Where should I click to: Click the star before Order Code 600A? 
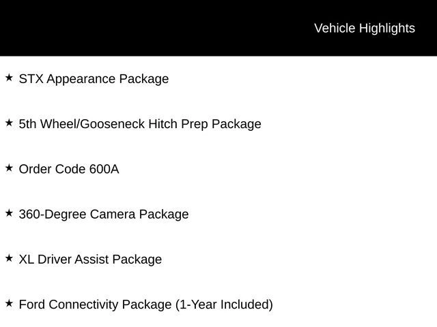point(9,168)
